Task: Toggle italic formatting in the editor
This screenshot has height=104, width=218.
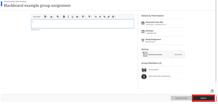Action: pyautogui.click(x=68, y=17)
